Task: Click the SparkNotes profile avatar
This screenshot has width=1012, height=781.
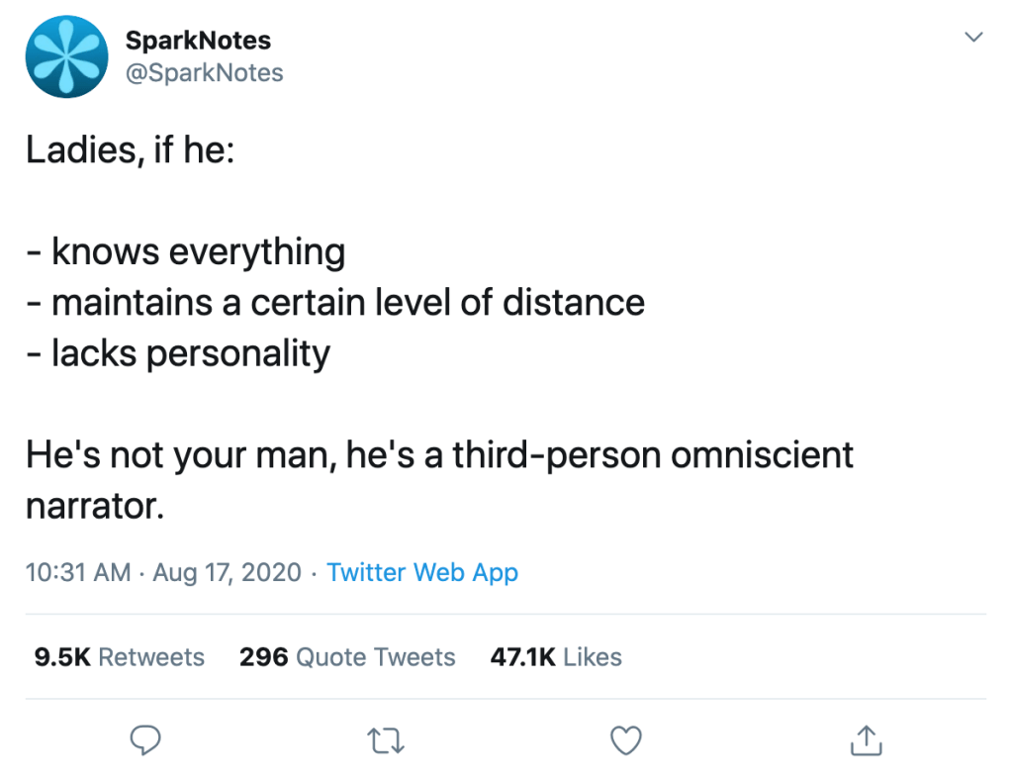Action: point(65,57)
